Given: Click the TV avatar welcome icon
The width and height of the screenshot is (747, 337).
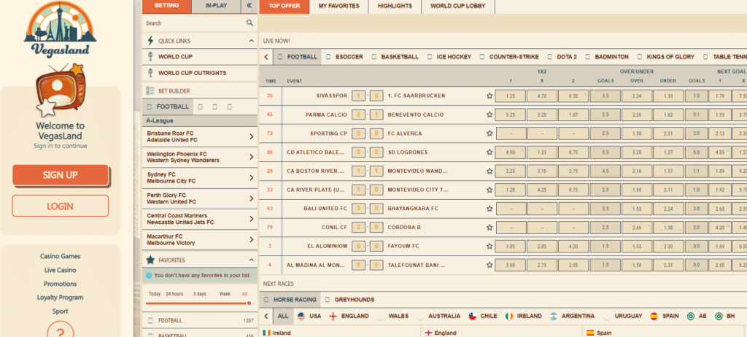Looking at the screenshot, I should coord(60,90).
